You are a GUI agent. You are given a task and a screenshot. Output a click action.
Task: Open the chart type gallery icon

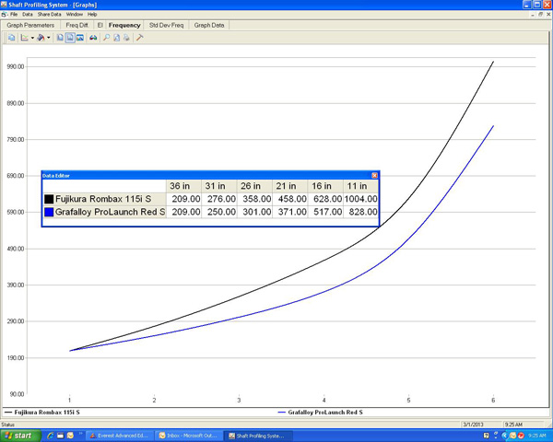(24, 38)
